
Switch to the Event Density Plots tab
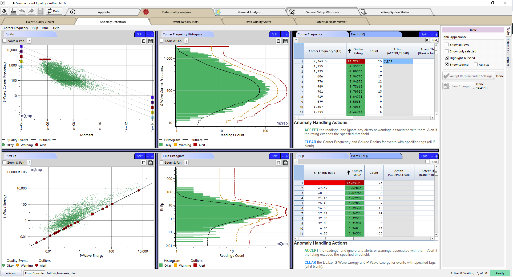185,22
